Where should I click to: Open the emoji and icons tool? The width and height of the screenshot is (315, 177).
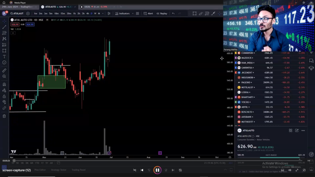[4, 63]
